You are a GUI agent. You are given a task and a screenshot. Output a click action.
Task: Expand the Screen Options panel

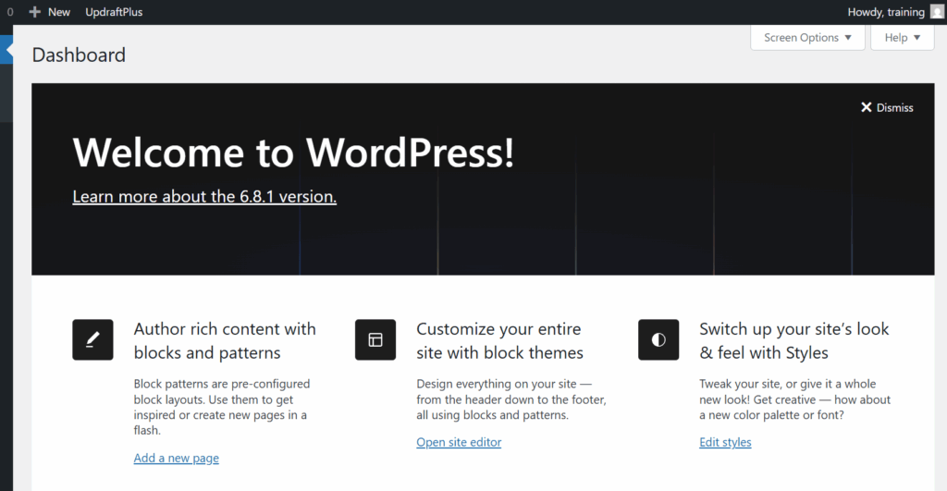coord(807,37)
